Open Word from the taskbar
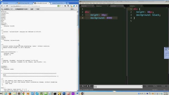169x95 pixels. (x=77, y=93)
